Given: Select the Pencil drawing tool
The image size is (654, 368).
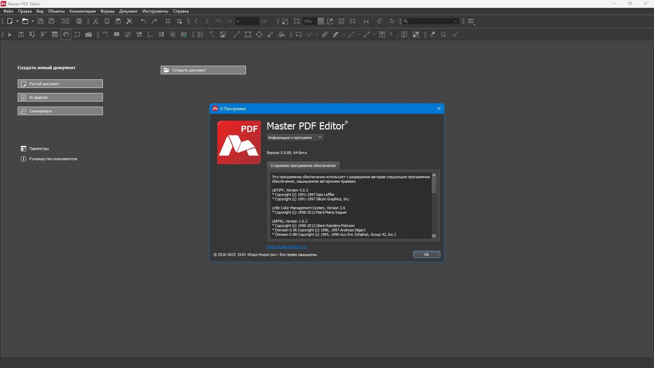Looking at the screenshot, I should click(270, 34).
